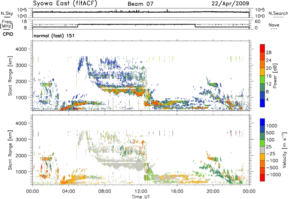Click '4000' tick of the power panel
Image resolution: width=288 pixels, height=199 pixels.
[x=21, y=49]
